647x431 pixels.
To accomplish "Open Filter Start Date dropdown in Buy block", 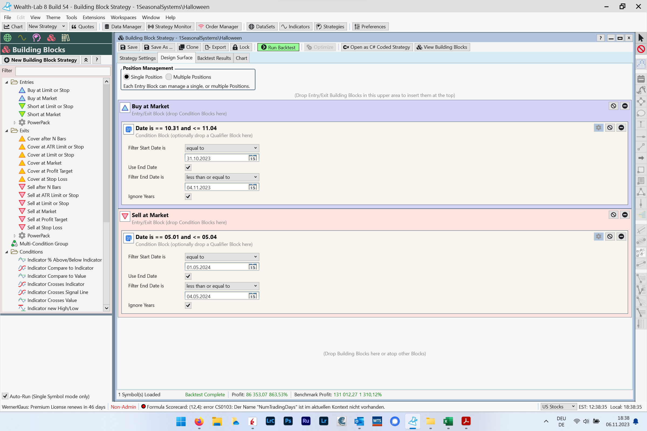I will point(222,148).
